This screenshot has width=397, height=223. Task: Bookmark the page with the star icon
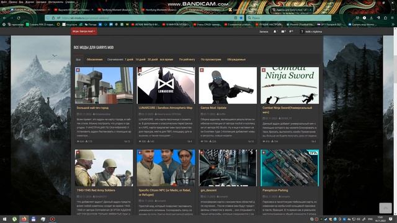click(241, 18)
